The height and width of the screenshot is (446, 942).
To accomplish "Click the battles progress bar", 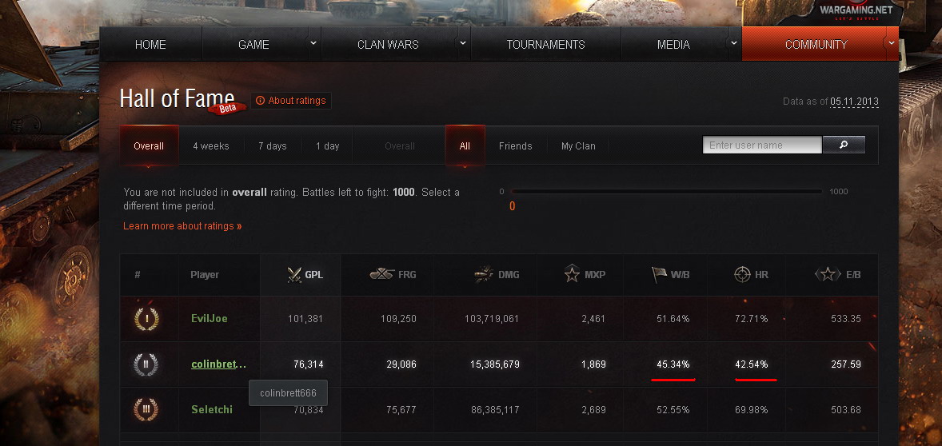I will 665,192.
